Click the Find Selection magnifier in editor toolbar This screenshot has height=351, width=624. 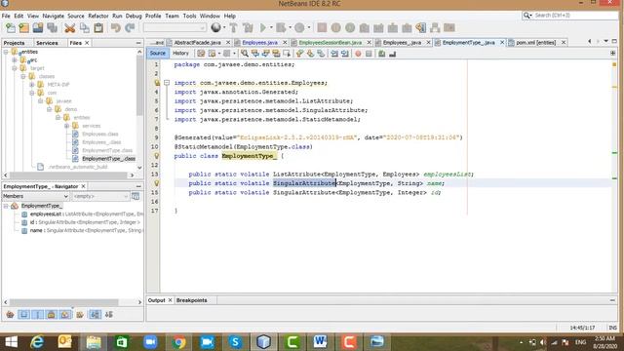[x=245, y=54]
